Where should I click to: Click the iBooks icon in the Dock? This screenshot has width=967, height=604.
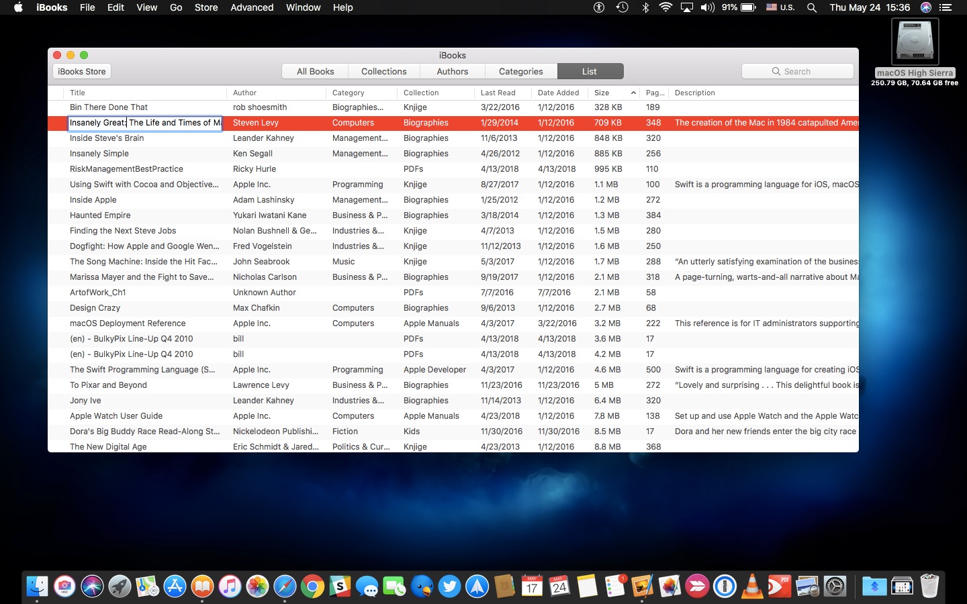202,587
